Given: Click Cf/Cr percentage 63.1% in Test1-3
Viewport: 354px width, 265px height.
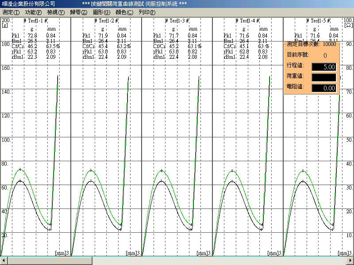Looking at the screenshot, I should pyautogui.click(x=195, y=46).
